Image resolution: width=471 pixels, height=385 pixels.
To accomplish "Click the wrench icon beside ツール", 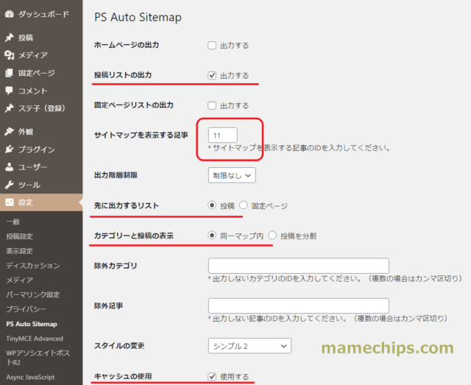I will (x=10, y=185).
